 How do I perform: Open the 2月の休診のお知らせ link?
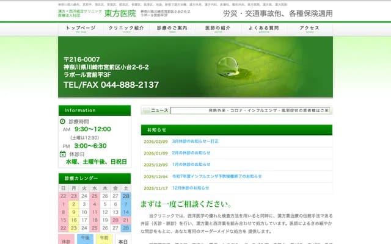coord(191,153)
